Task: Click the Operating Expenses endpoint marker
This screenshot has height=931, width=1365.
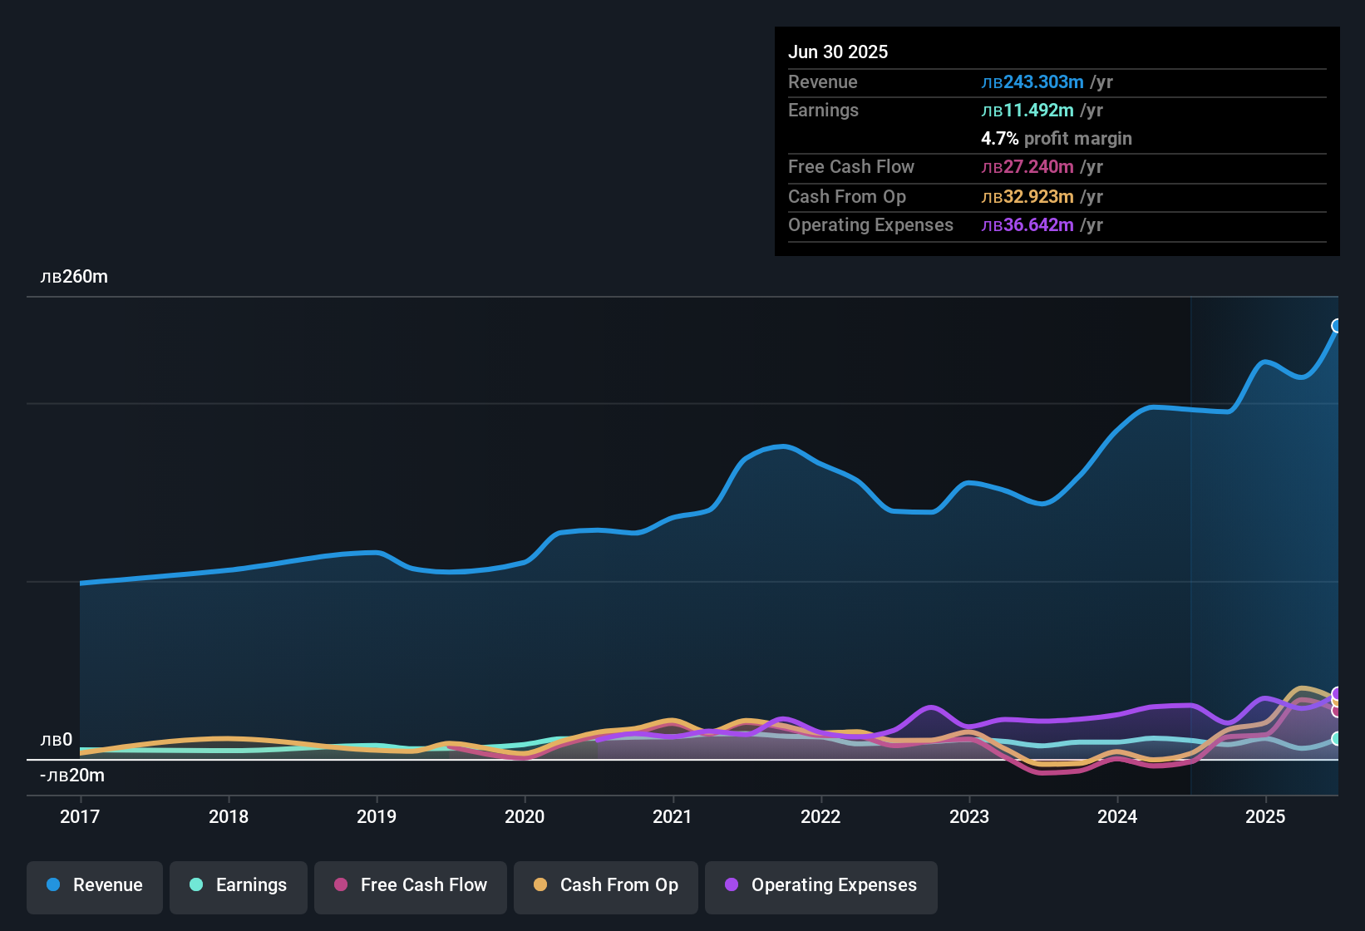Action: pyautogui.click(x=1337, y=693)
